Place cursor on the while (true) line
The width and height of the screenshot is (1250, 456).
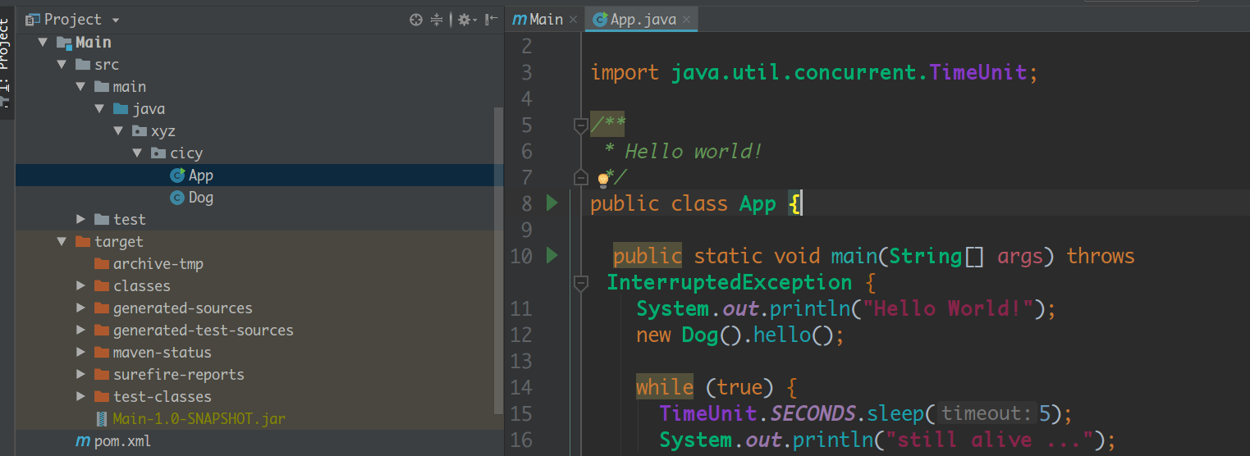click(716, 387)
